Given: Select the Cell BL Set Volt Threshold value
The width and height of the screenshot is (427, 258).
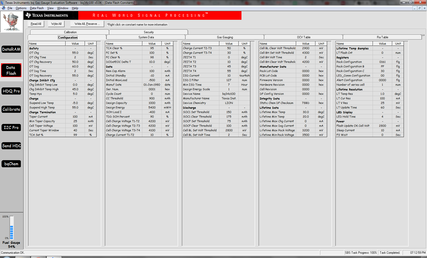Looking at the screenshot, I should [x=229, y=130].
